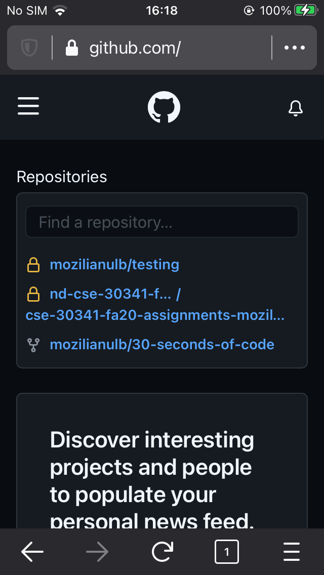Go back using the browser back arrow
The height and width of the screenshot is (575, 324).
[32, 552]
